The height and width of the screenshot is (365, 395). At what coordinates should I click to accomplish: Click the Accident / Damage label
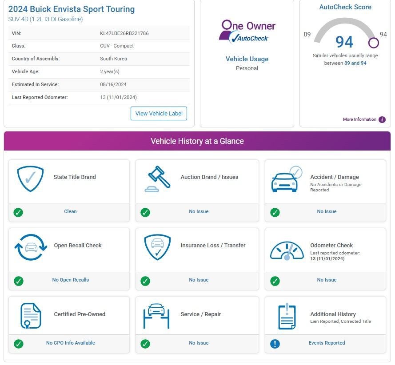pos(335,177)
